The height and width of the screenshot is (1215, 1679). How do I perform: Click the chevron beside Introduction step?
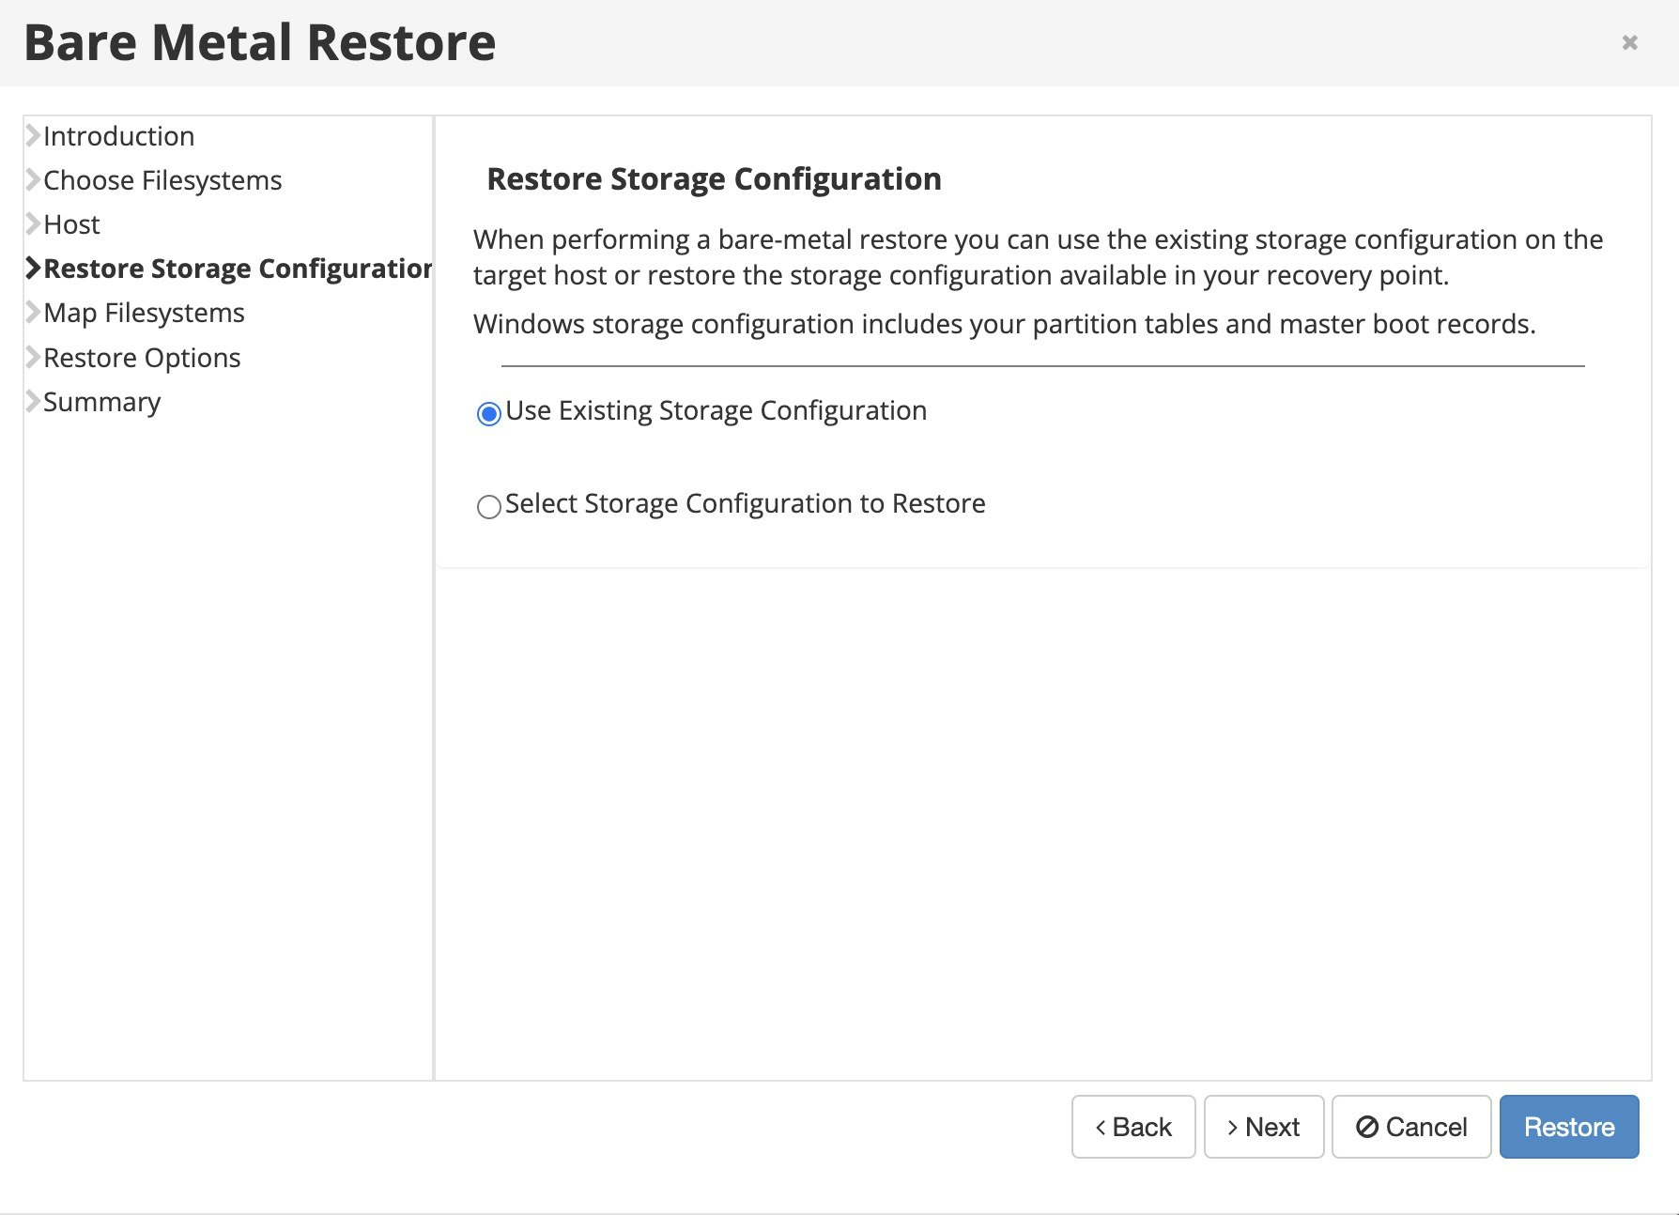33,136
